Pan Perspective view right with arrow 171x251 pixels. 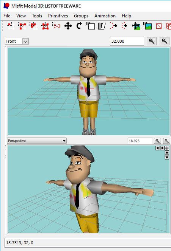pos(162,148)
